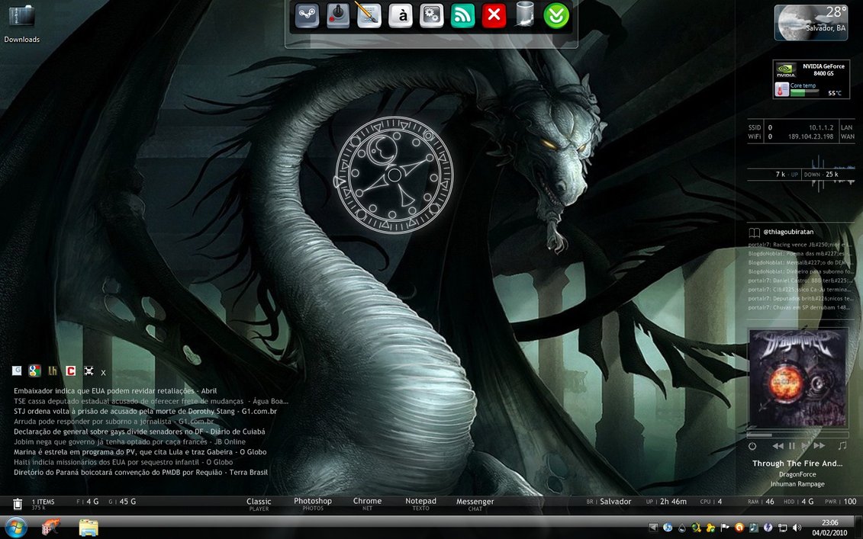Launch Messenger chat from launcher bar
The height and width of the screenshot is (539, 863).
[475, 504]
